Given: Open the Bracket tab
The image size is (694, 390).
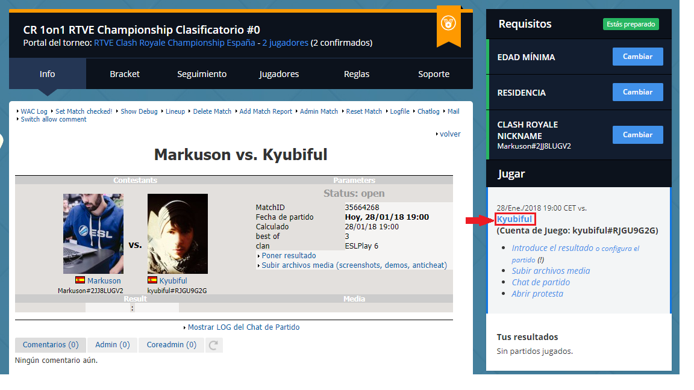Looking at the screenshot, I should [125, 74].
